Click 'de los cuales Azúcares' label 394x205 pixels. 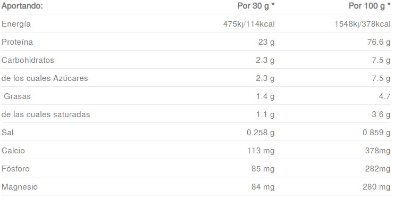45,78
